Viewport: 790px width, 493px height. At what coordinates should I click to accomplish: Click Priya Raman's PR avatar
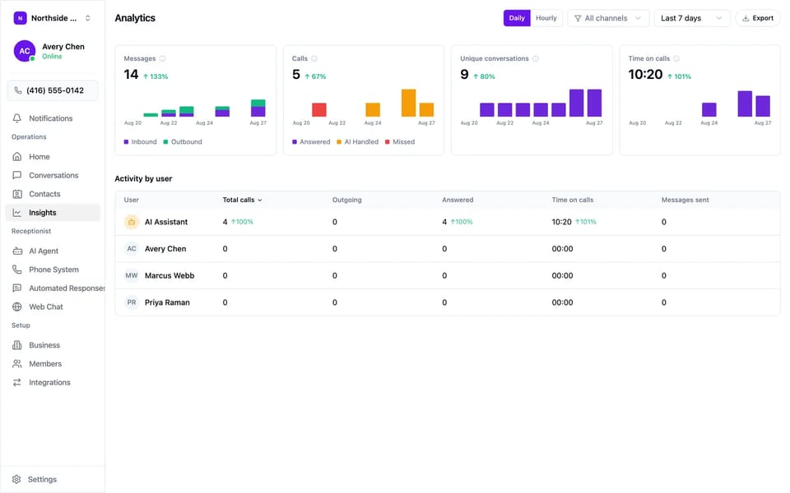[132, 302]
